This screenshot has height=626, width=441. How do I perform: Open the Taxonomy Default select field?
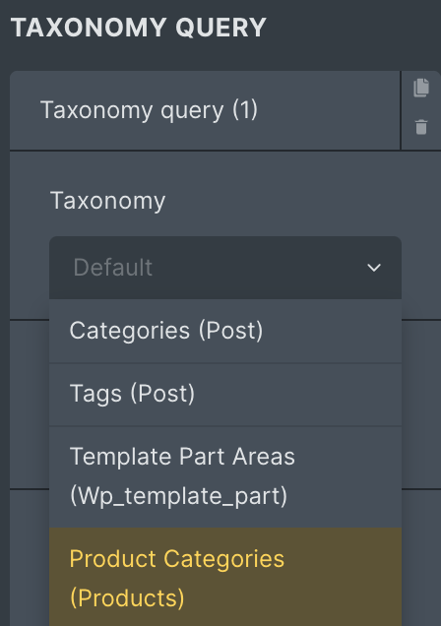(225, 268)
